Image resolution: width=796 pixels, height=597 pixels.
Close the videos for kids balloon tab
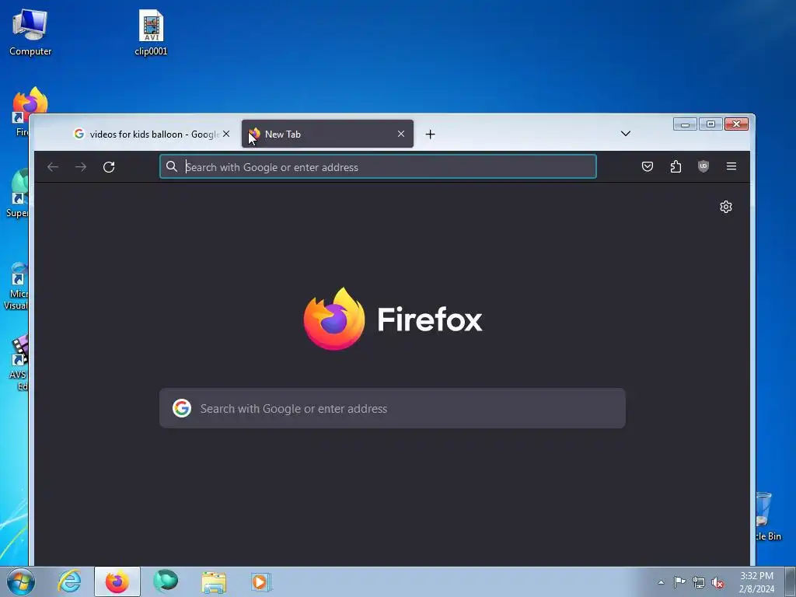(x=226, y=134)
